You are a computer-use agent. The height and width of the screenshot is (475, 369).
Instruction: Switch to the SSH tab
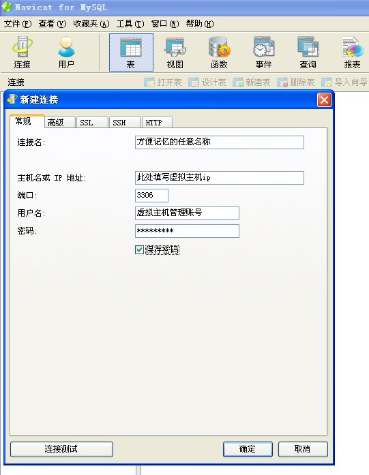[x=125, y=123]
